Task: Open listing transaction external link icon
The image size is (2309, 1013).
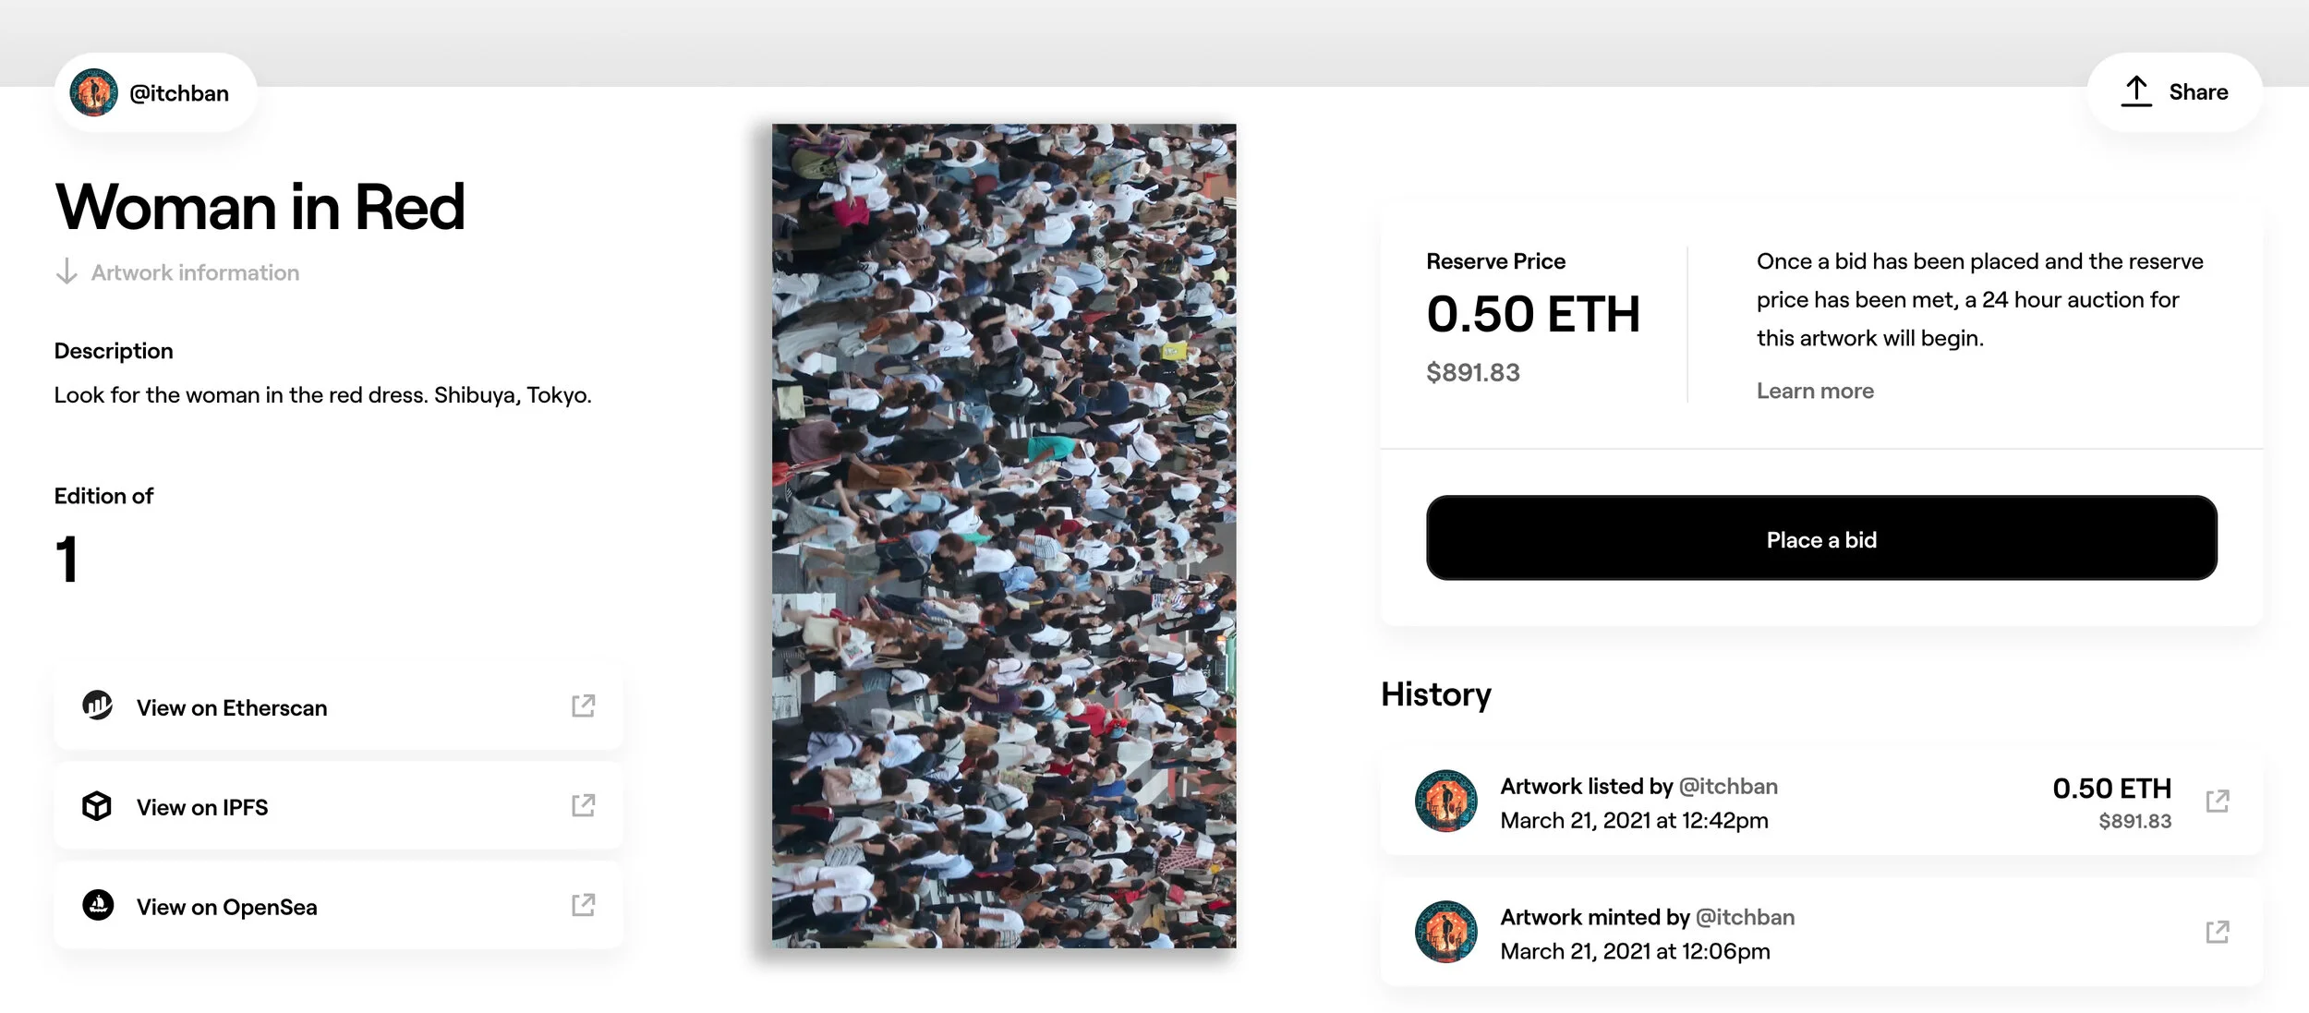Action: click(x=2217, y=801)
